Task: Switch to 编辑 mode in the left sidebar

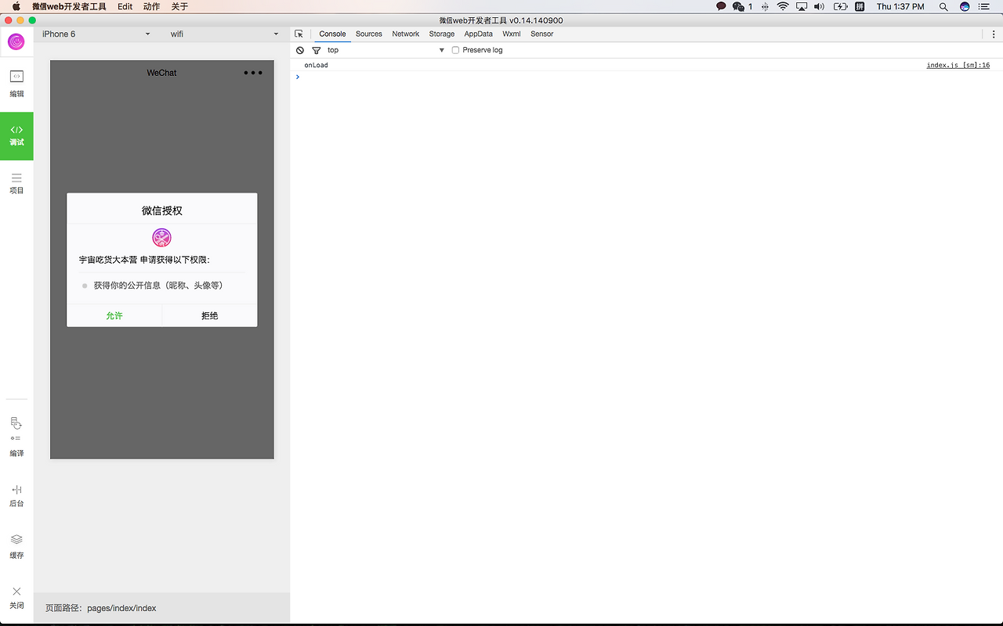Action: pyautogui.click(x=16, y=84)
